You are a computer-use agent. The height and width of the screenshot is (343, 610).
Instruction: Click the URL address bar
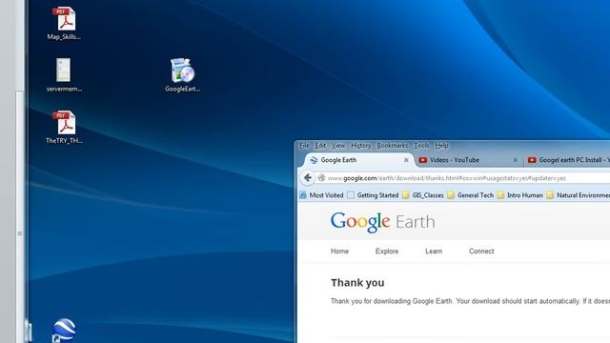(463, 178)
